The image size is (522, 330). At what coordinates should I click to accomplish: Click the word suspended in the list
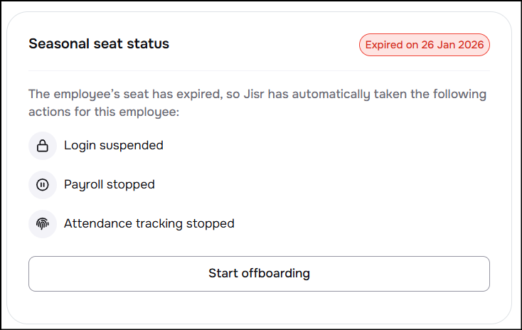pyautogui.click(x=132, y=146)
